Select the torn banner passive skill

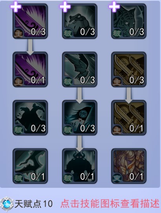click(x=30, y=166)
